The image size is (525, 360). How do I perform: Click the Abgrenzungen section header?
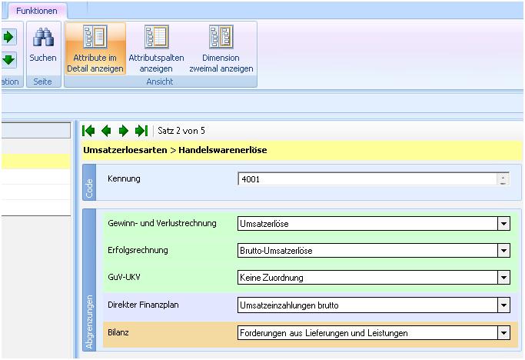click(89, 280)
